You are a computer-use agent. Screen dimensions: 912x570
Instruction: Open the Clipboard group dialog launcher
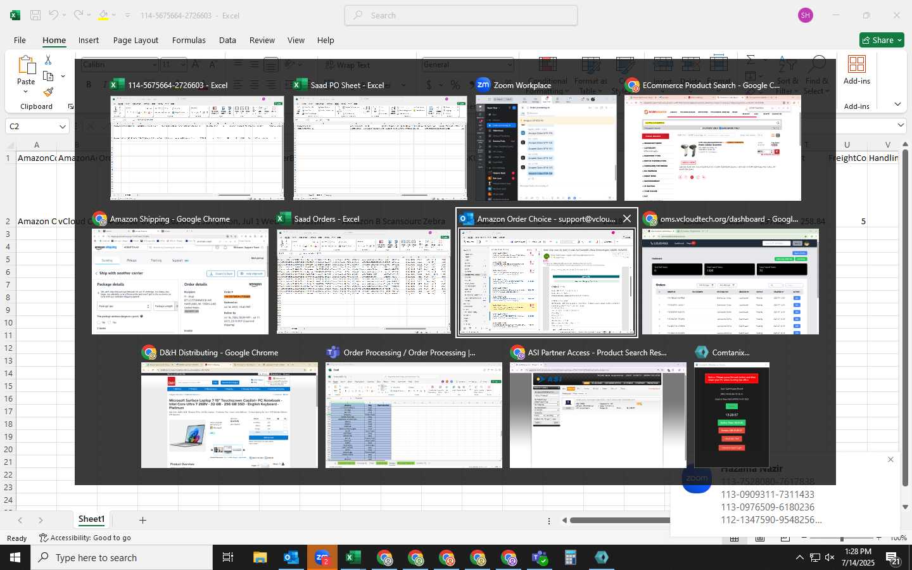(70, 106)
